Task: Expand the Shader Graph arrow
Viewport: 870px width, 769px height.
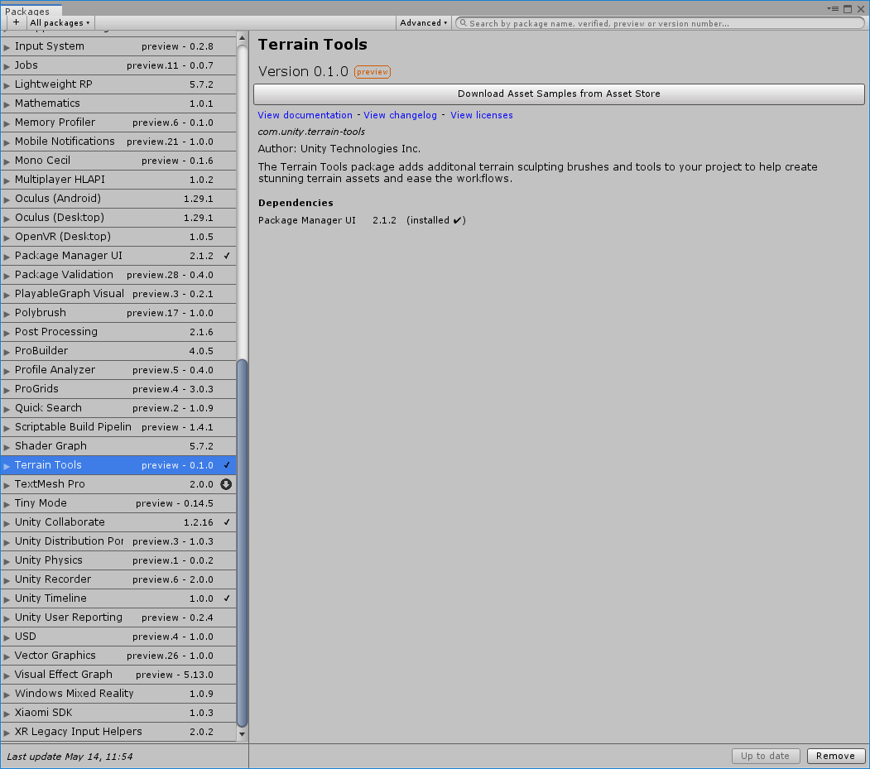Action: [x=7, y=447]
